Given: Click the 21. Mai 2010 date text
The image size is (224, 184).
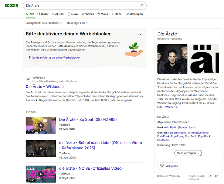Looking at the screenshot, I should point(67,129).
